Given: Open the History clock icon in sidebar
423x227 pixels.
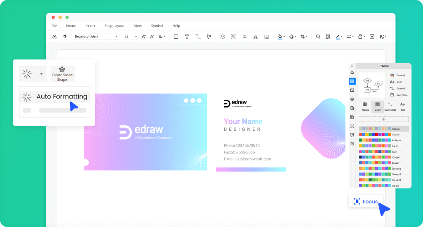Looking at the screenshot, I should coord(352,144).
